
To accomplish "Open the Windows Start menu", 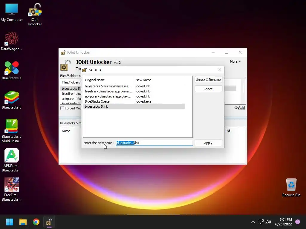I will coord(10,222).
